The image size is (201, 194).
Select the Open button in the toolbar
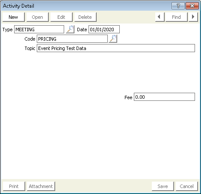click(38, 17)
